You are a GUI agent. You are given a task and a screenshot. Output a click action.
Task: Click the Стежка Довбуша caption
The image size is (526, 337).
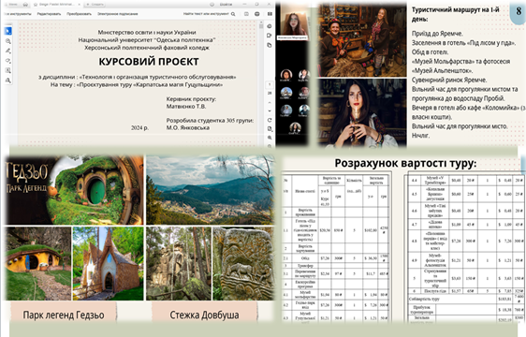tap(204, 315)
